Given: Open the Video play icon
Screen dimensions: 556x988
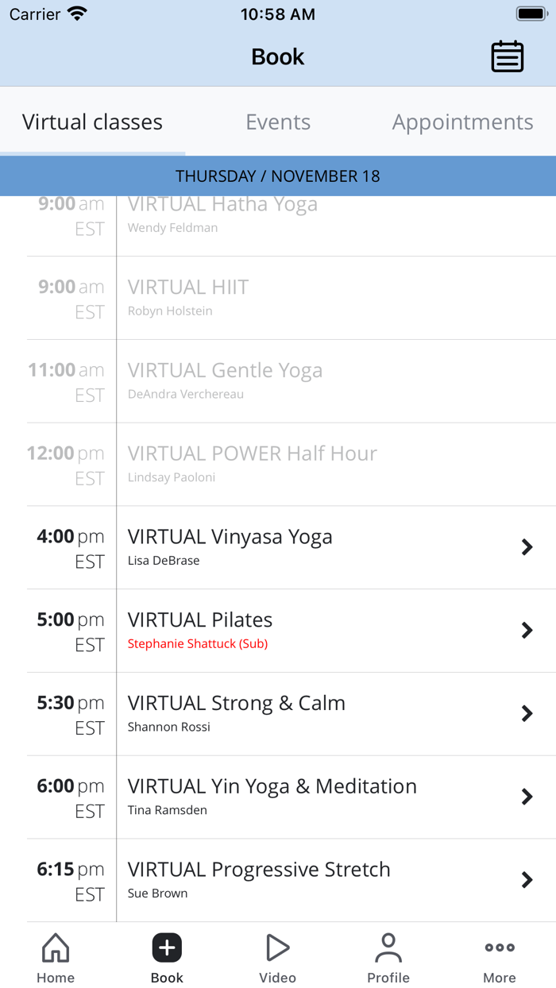Looking at the screenshot, I should click(x=277, y=947).
